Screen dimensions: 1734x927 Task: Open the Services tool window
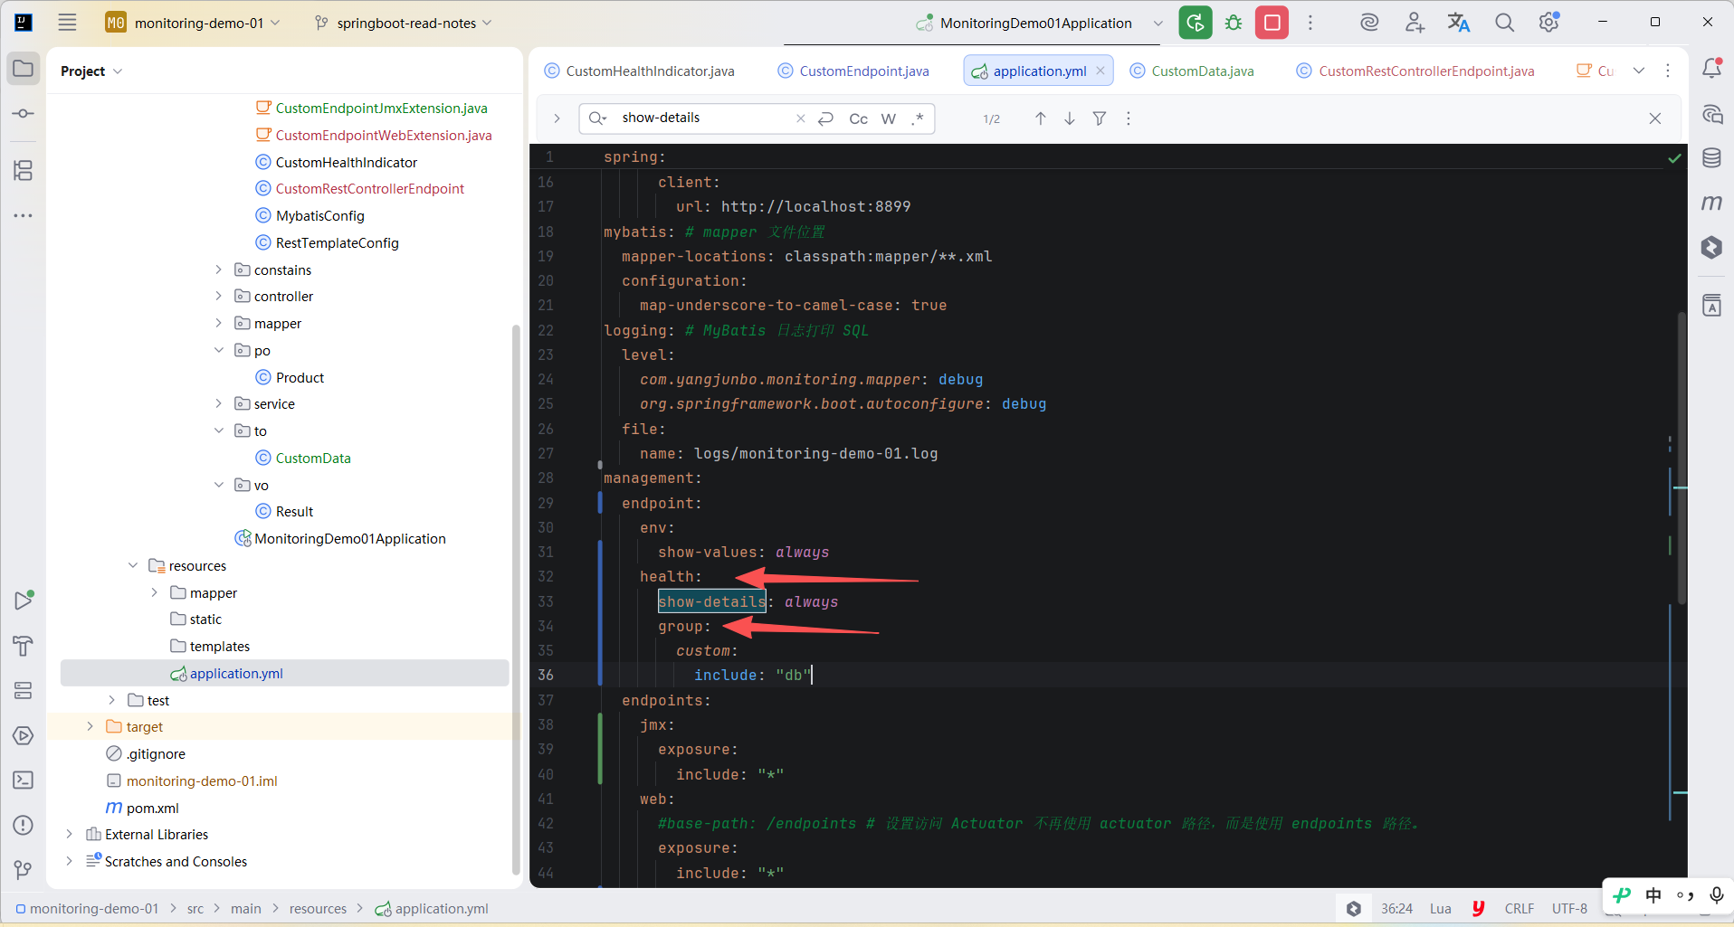pyautogui.click(x=24, y=691)
